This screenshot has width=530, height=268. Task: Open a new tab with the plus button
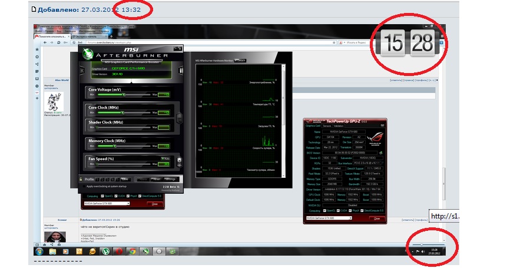(x=111, y=36)
